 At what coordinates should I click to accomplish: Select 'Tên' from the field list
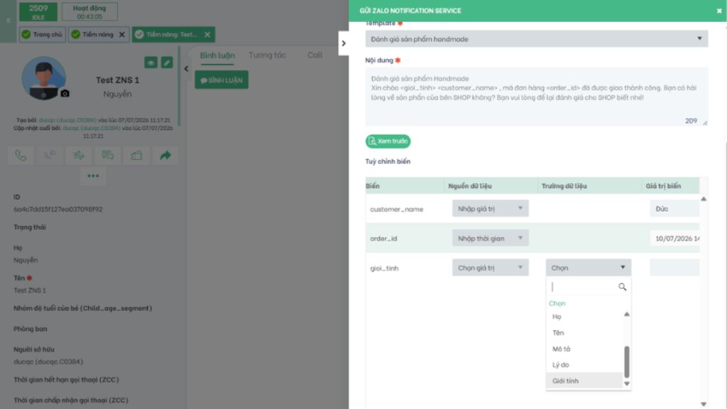coord(585,332)
